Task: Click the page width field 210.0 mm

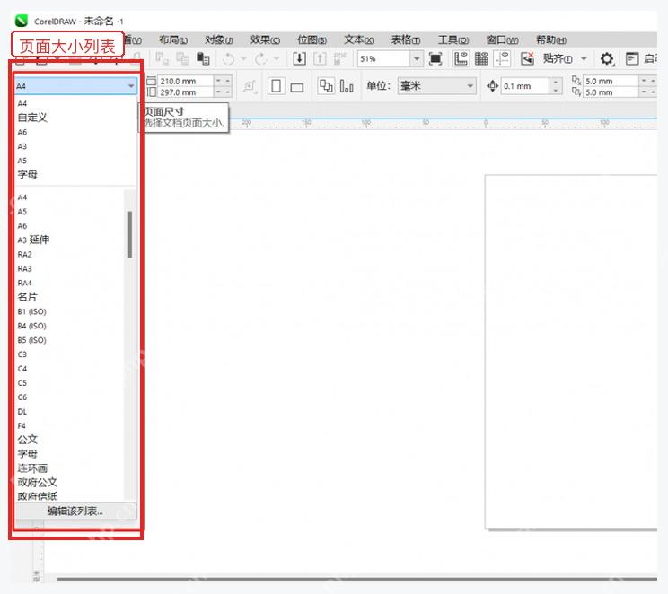Action: click(x=186, y=81)
